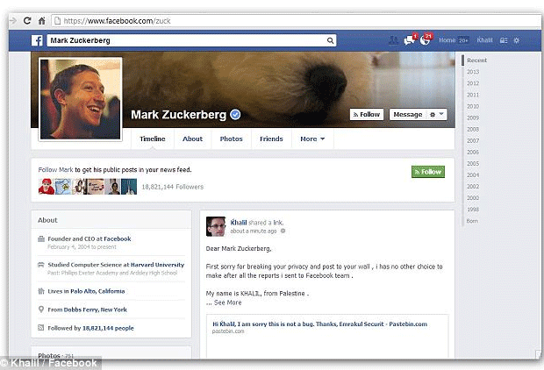This screenshot has height=370, width=544.
Task: Open gear dropdown next to Message
Action: click(x=437, y=115)
